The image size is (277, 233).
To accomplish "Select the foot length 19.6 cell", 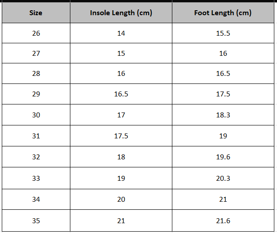I will [223, 157].
